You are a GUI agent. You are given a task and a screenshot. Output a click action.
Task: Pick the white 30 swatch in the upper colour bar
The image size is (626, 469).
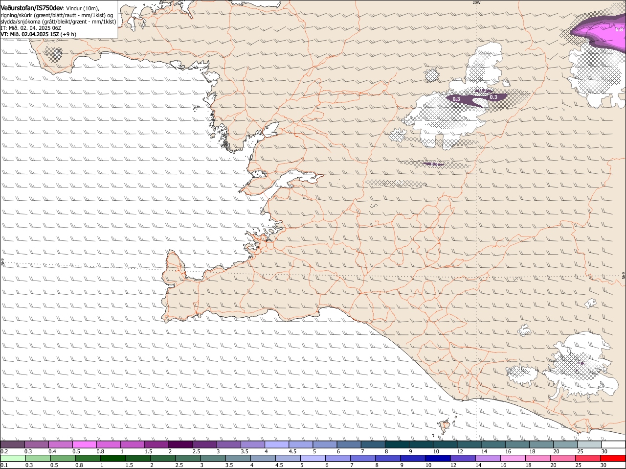point(613,445)
